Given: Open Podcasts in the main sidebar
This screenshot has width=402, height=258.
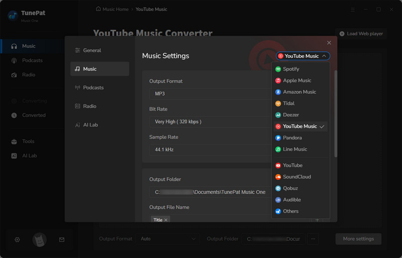Looking at the screenshot, I should [x=32, y=60].
